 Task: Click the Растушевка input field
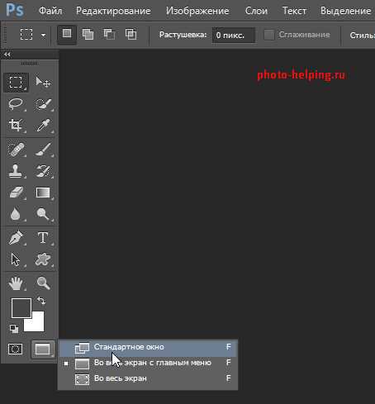(x=234, y=36)
